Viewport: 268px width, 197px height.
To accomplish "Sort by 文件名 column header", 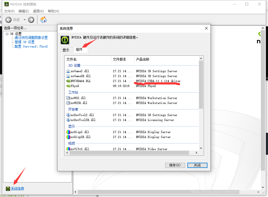I will tap(88, 59).
